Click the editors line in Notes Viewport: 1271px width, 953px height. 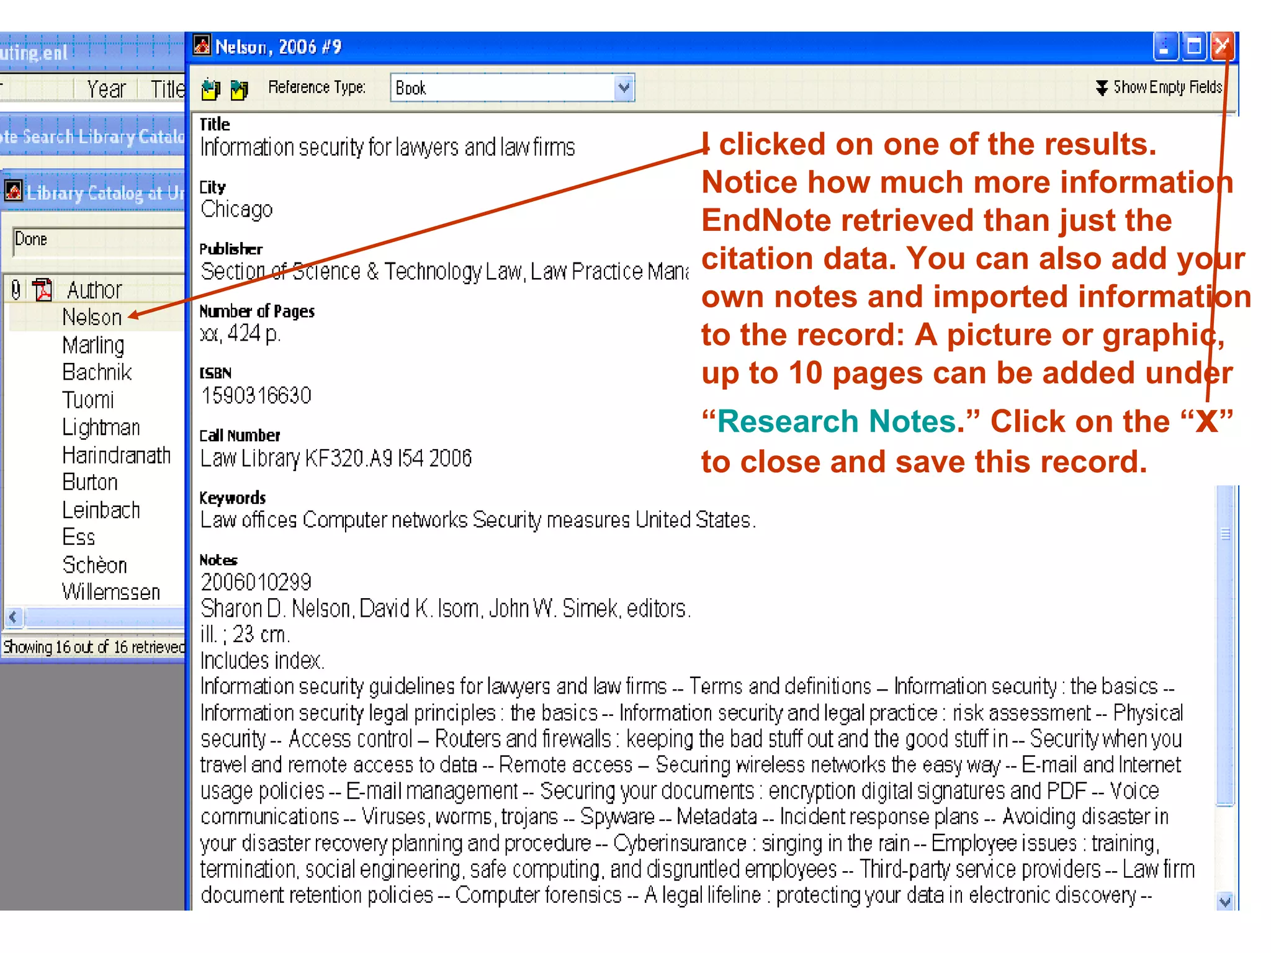[x=445, y=609]
